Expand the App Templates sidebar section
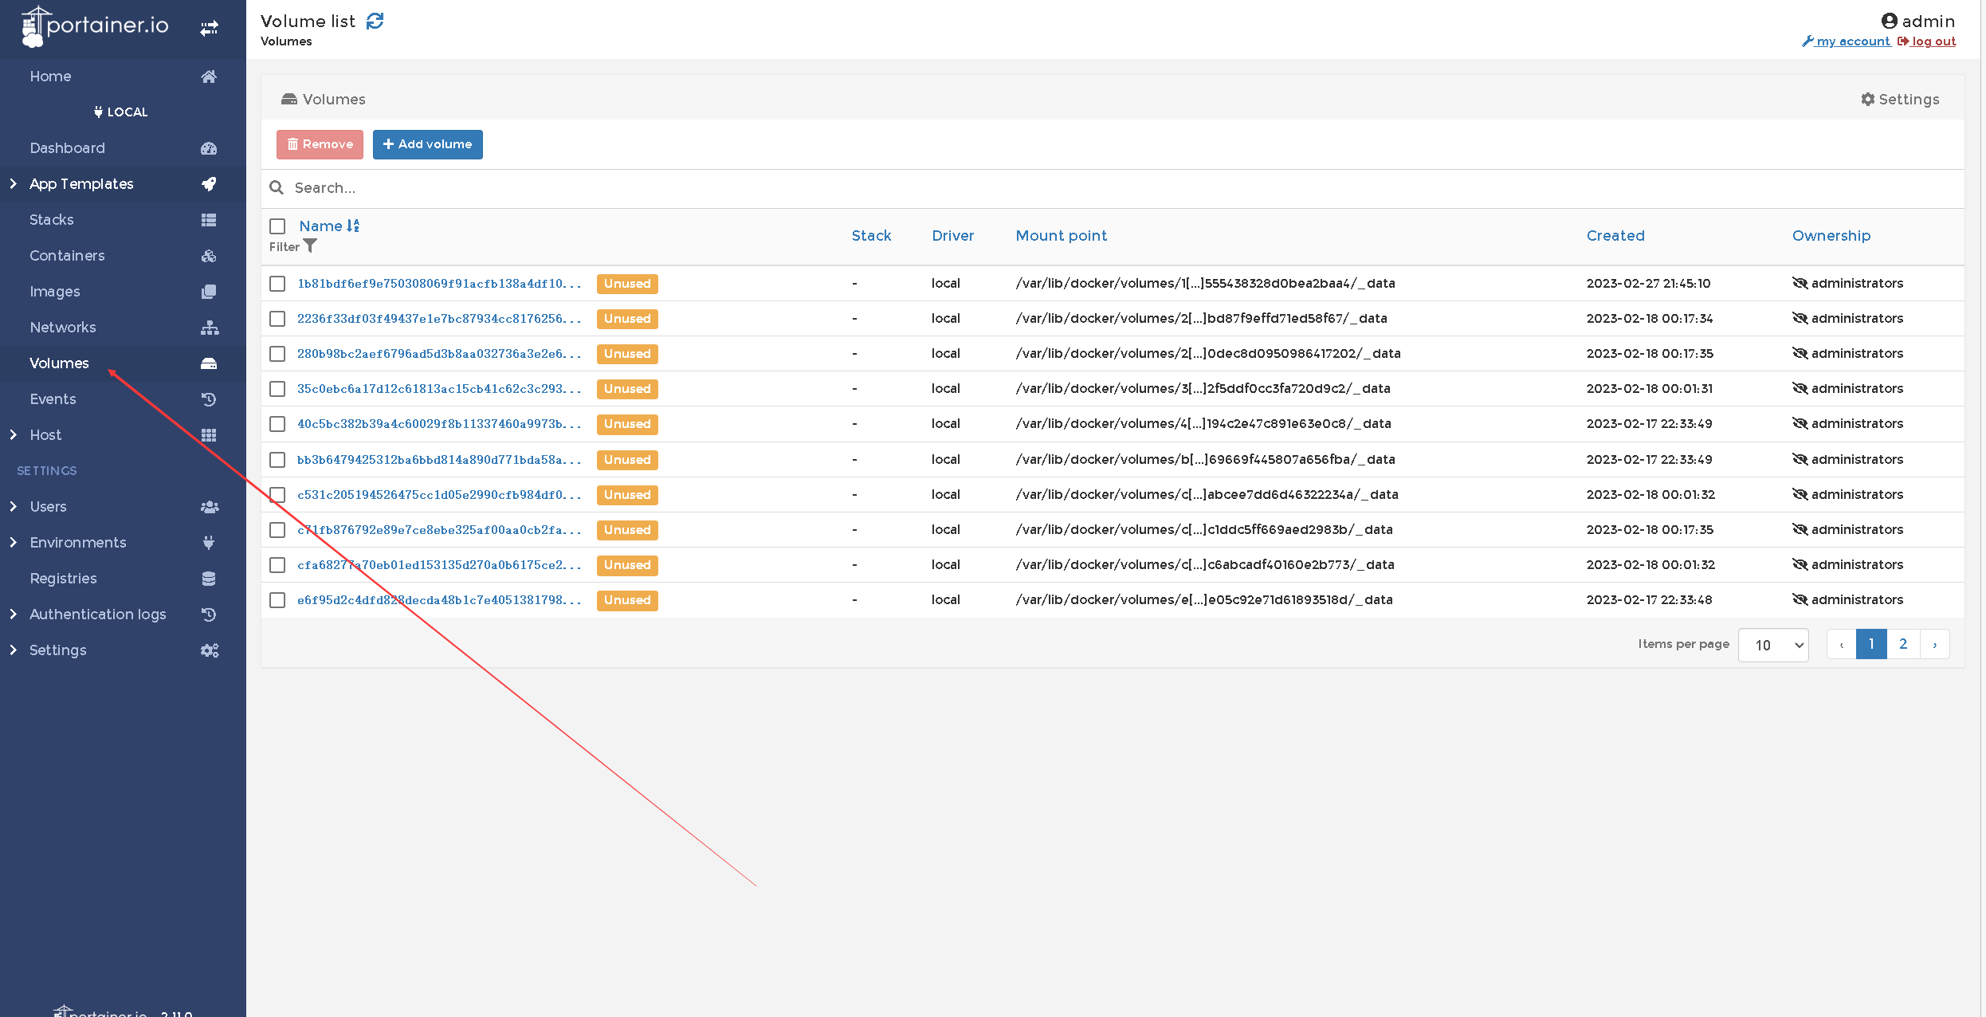 coord(14,184)
